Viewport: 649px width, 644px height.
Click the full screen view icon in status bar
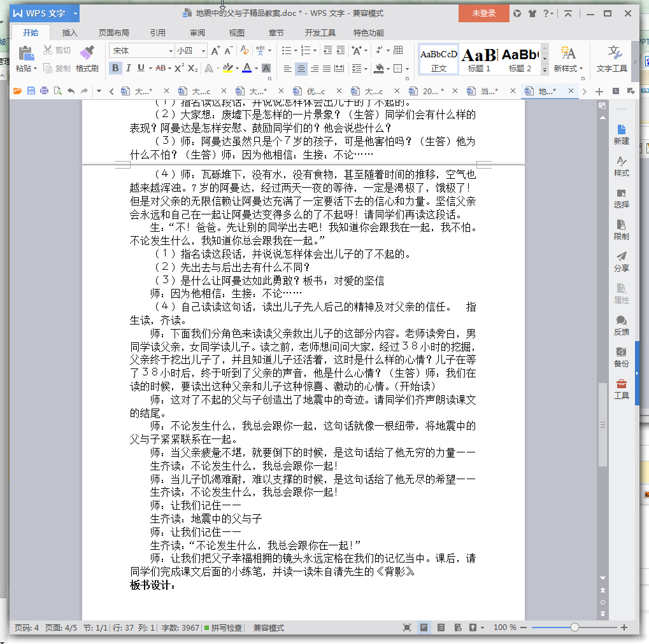point(407,627)
